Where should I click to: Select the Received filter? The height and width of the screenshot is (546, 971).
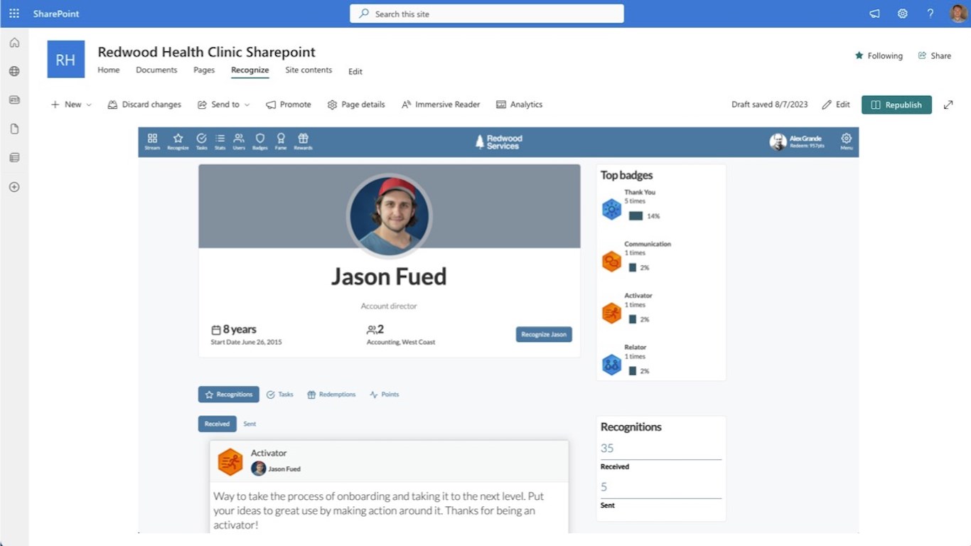tap(217, 424)
